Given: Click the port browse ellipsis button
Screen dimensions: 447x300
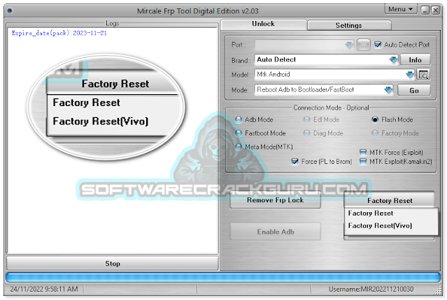Looking at the screenshot, I should (364, 45).
